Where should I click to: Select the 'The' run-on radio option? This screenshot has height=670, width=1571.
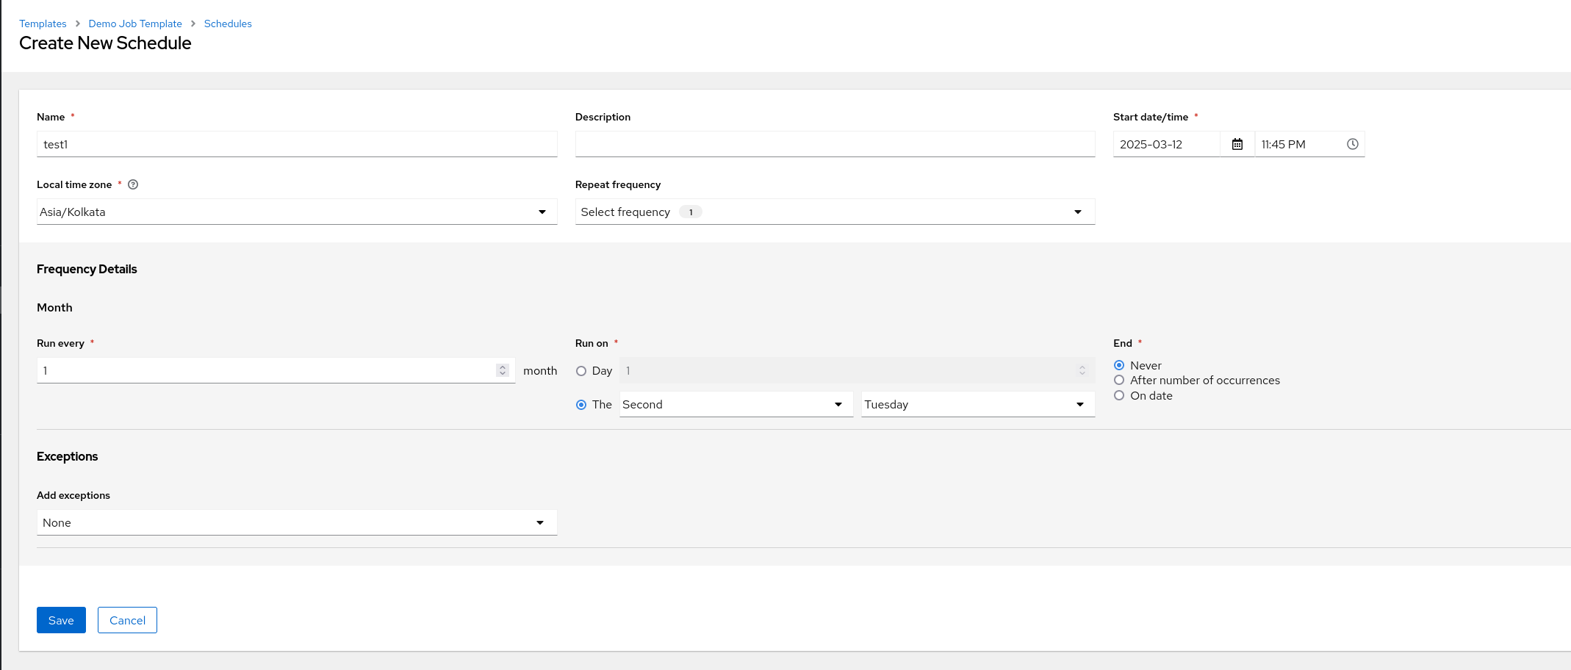pyautogui.click(x=581, y=405)
